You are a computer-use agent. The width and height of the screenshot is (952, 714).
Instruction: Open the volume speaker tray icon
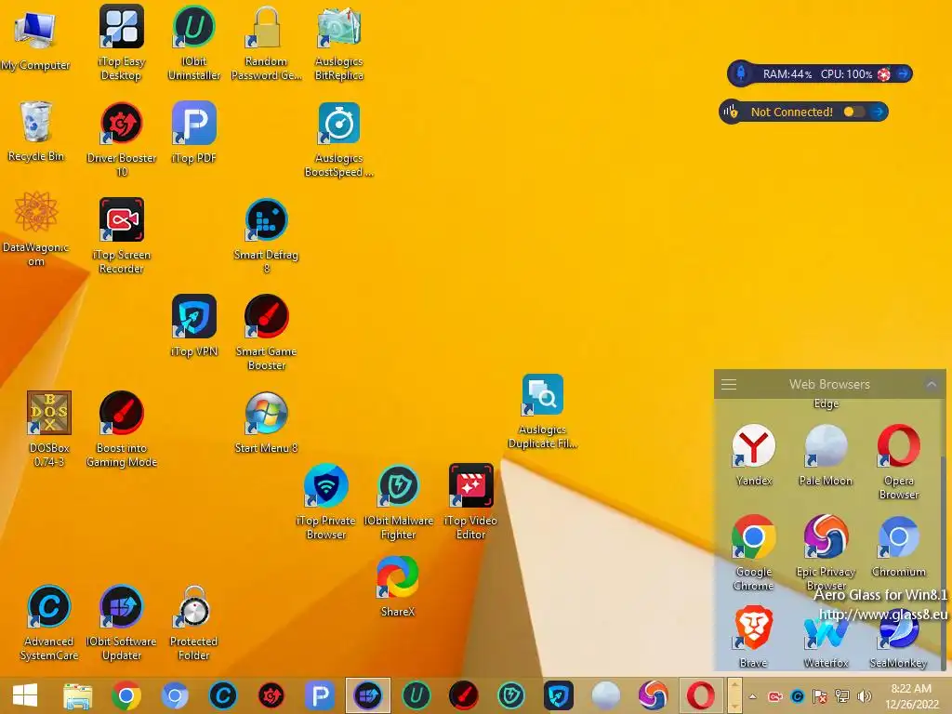[864, 696]
